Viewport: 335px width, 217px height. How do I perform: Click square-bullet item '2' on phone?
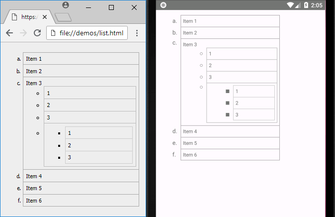[254, 103]
